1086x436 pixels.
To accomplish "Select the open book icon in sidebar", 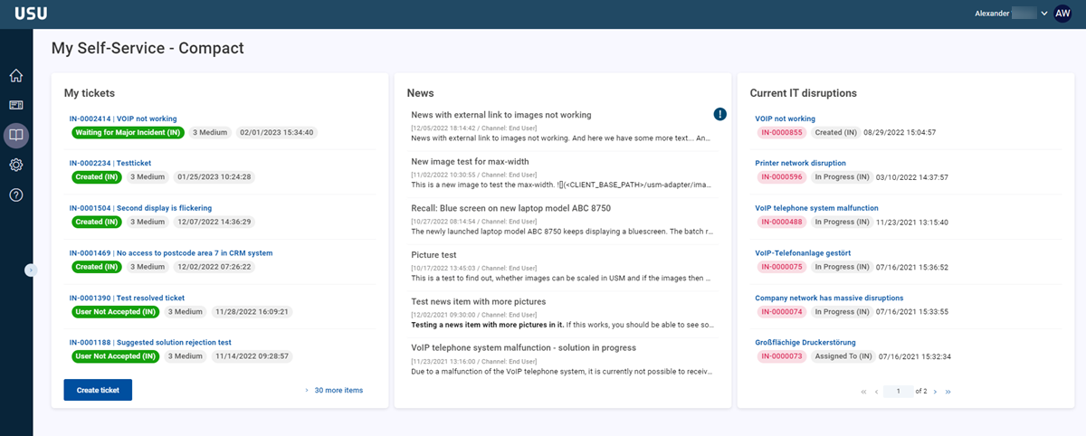I will [x=16, y=136].
